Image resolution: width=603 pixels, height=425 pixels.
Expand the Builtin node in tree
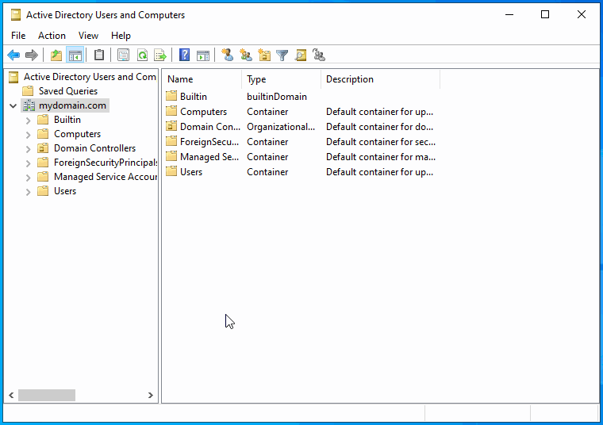pyautogui.click(x=28, y=121)
